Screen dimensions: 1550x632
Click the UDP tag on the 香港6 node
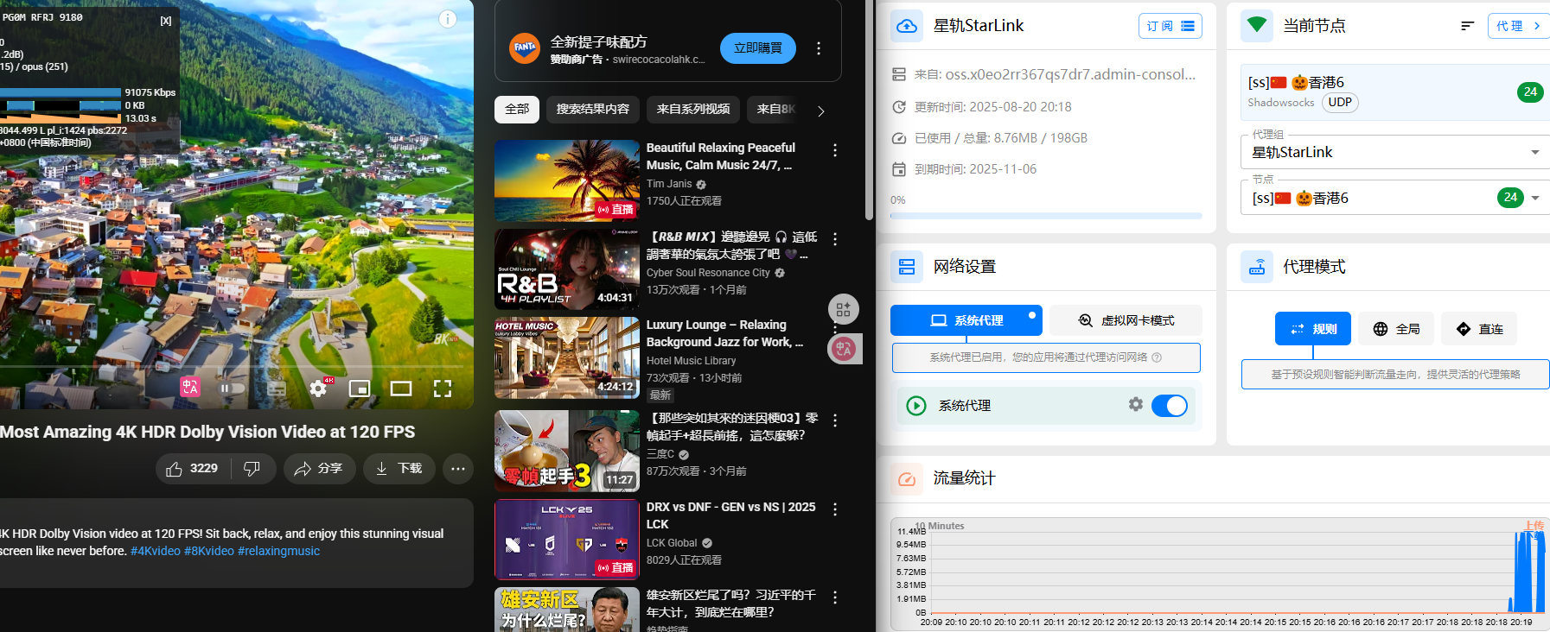point(1340,103)
